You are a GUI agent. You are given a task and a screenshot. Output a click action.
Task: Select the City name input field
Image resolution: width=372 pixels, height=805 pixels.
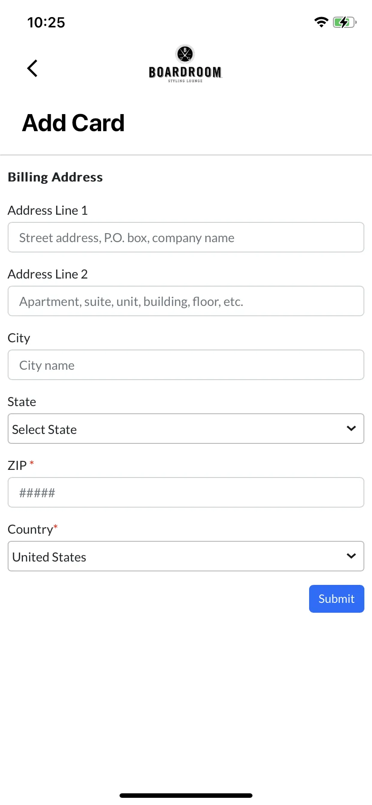click(186, 365)
